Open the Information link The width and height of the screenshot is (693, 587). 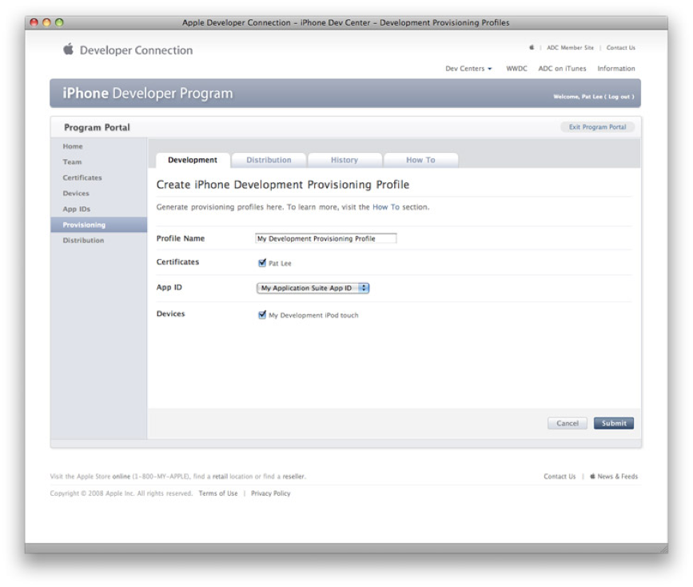(616, 69)
